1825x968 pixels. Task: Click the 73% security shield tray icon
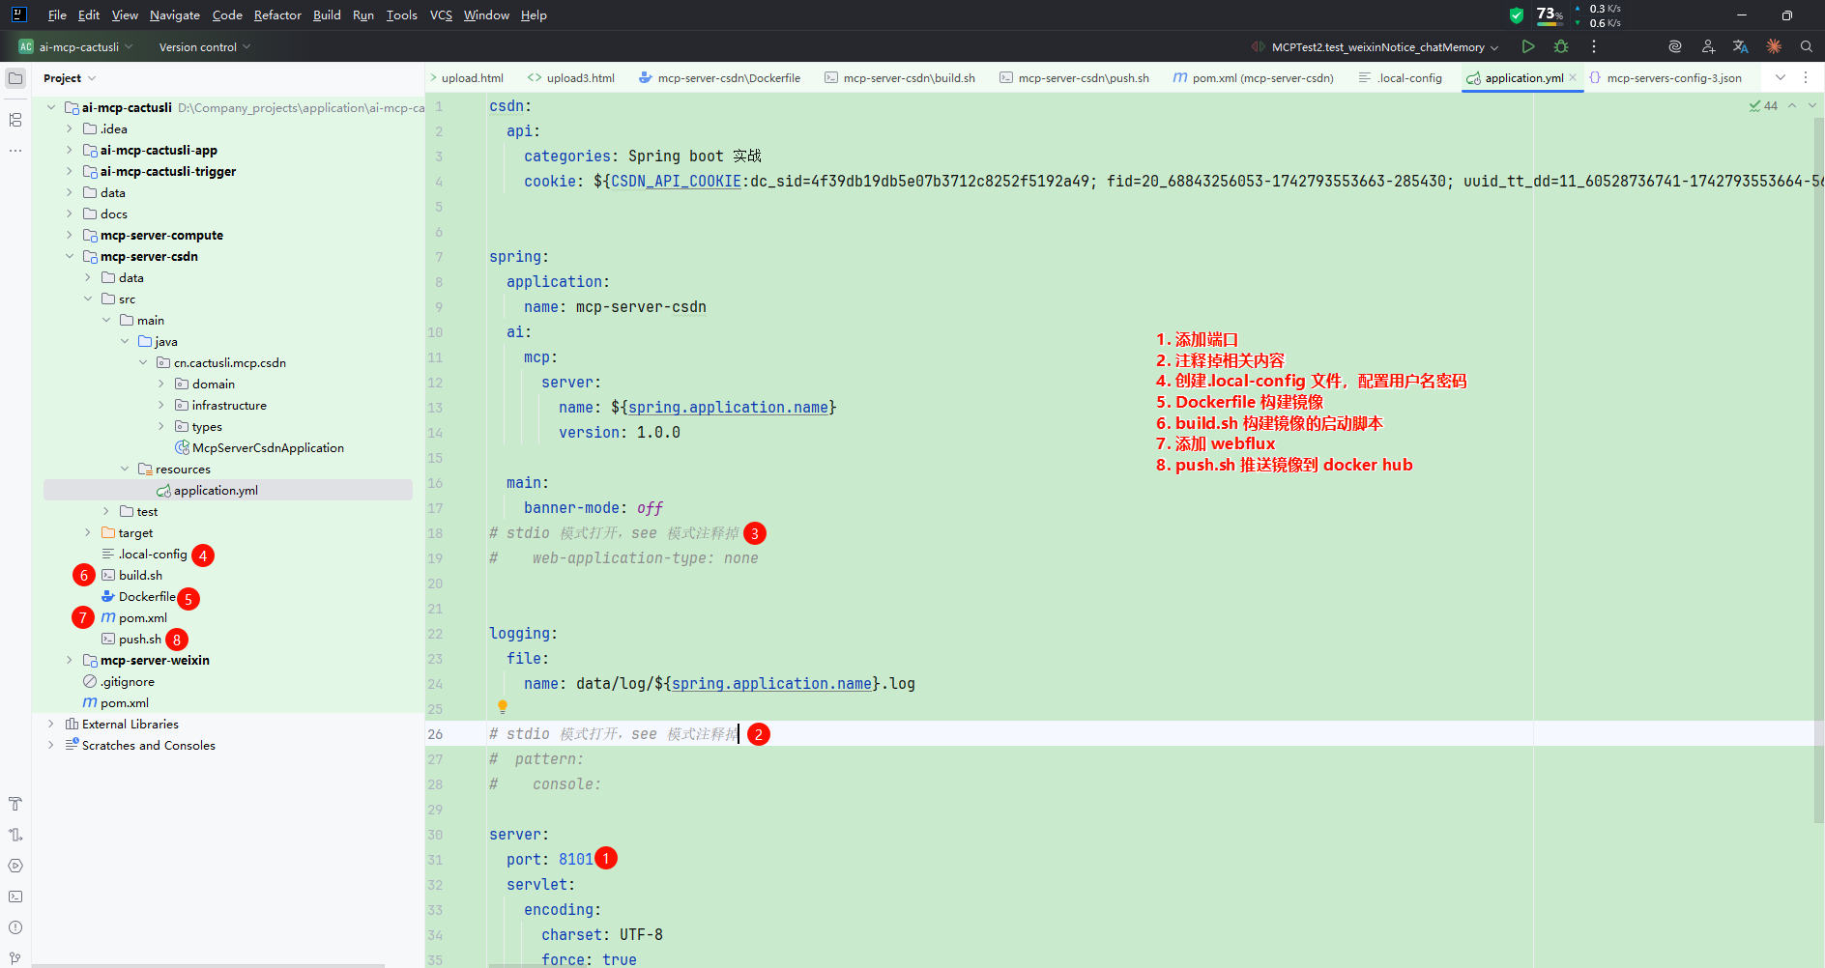[x=1517, y=14]
